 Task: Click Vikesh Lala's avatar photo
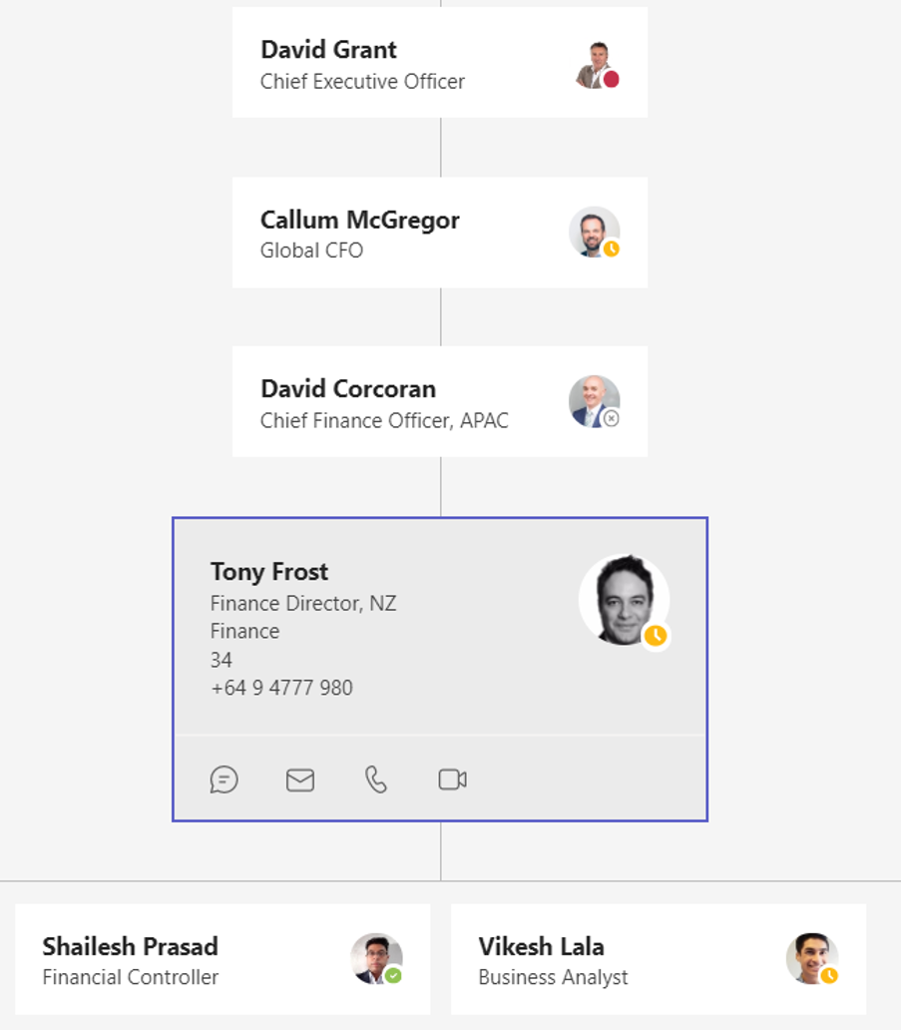811,958
